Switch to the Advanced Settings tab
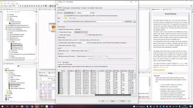This screenshot has width=193, height=108. (75, 8)
